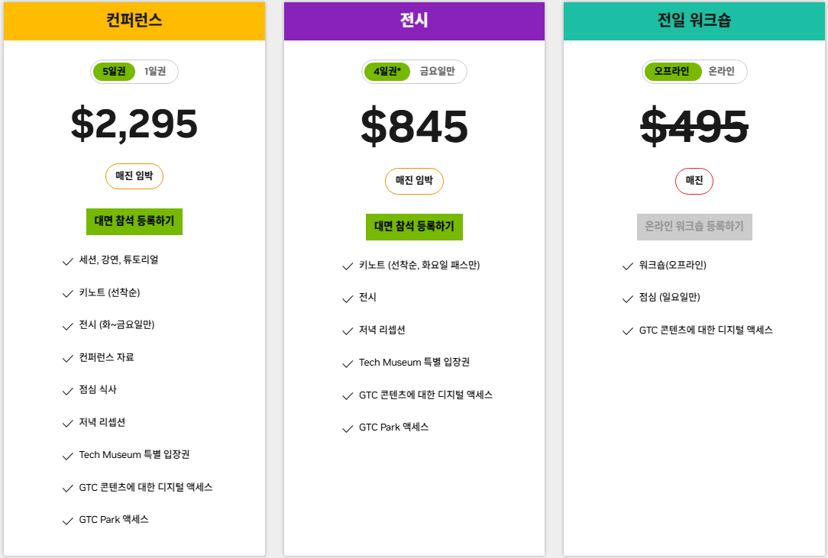Viewport: 828px width, 558px height.
Task: Switch to '금요일만' in the 전시 card
Action: (439, 71)
